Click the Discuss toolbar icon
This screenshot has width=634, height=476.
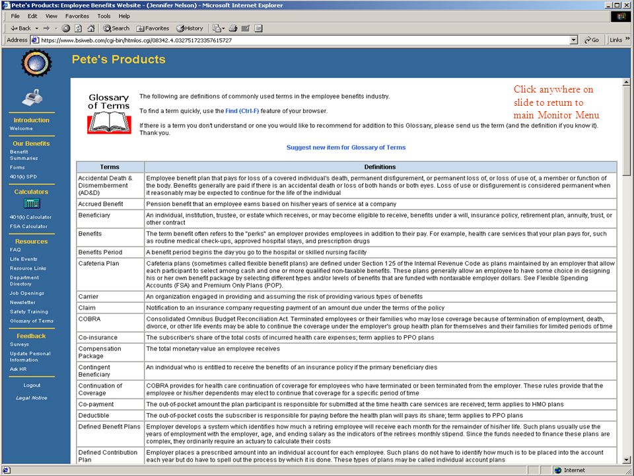click(x=259, y=28)
